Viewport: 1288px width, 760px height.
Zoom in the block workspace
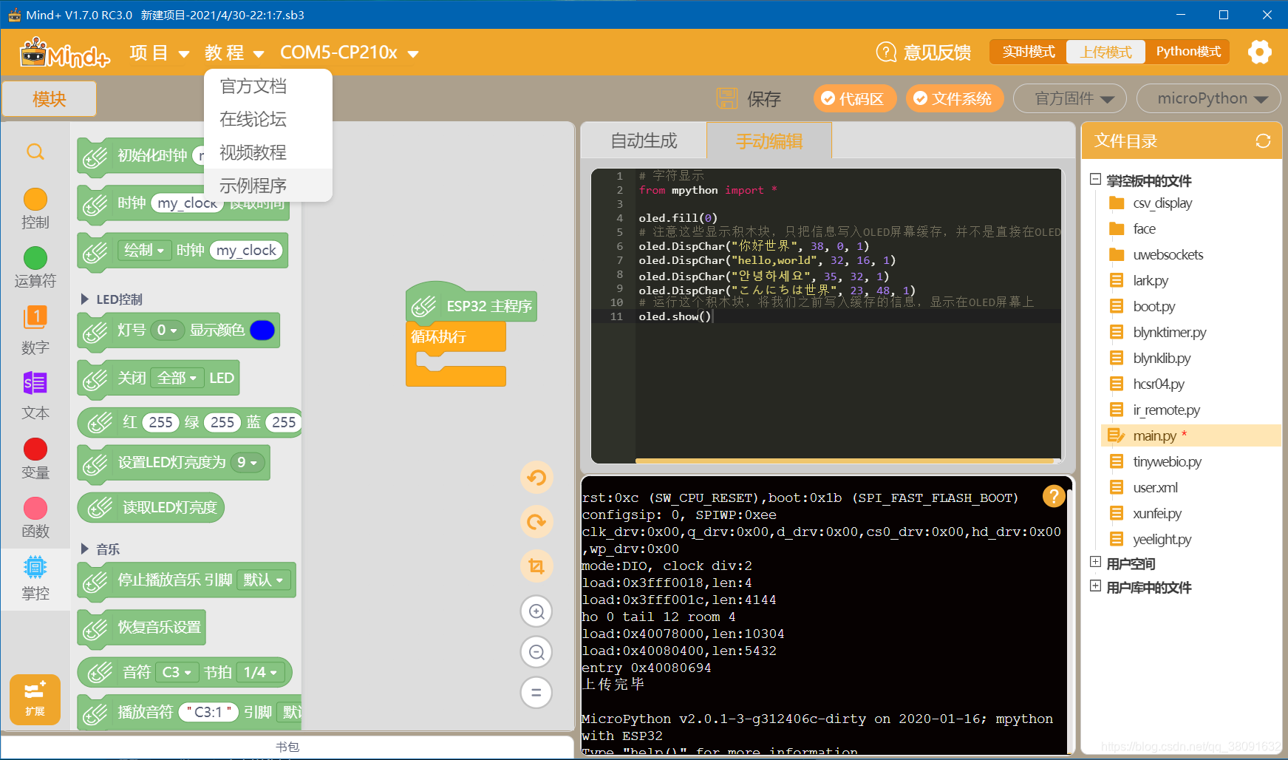tap(536, 611)
